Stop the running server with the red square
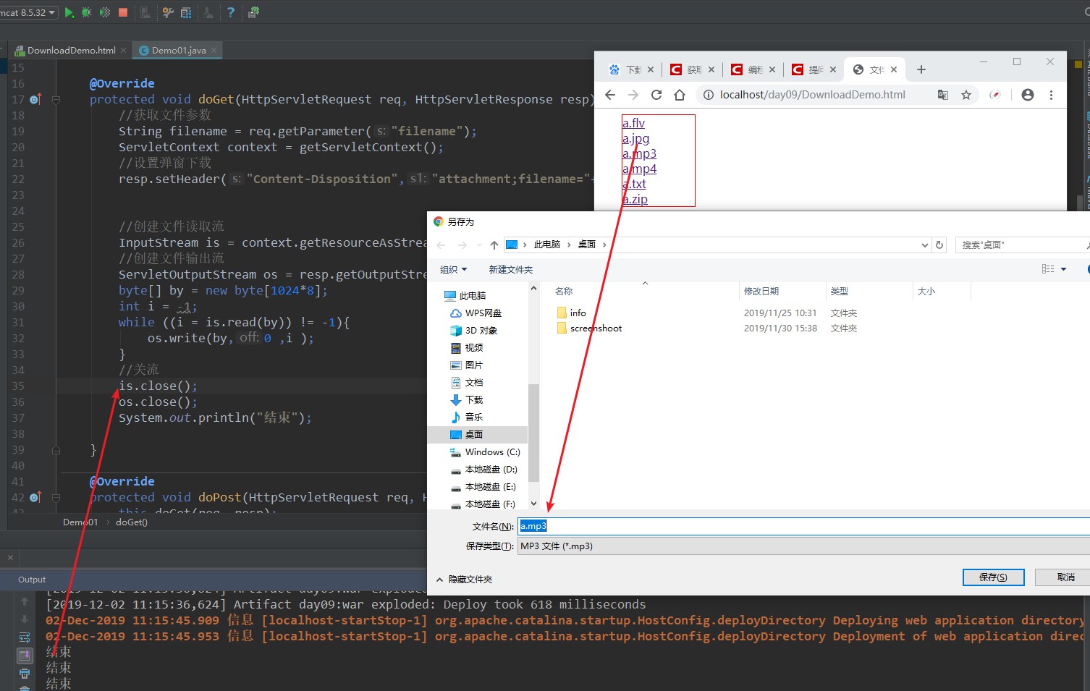 123,12
